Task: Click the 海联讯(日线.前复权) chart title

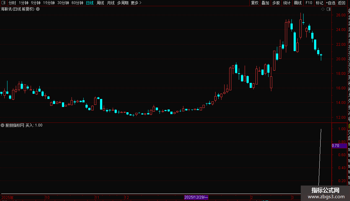Action: click(x=18, y=9)
